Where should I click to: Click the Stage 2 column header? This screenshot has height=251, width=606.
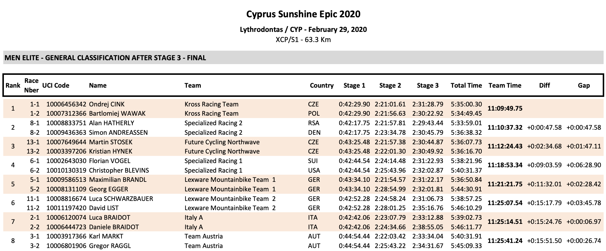[390, 86]
